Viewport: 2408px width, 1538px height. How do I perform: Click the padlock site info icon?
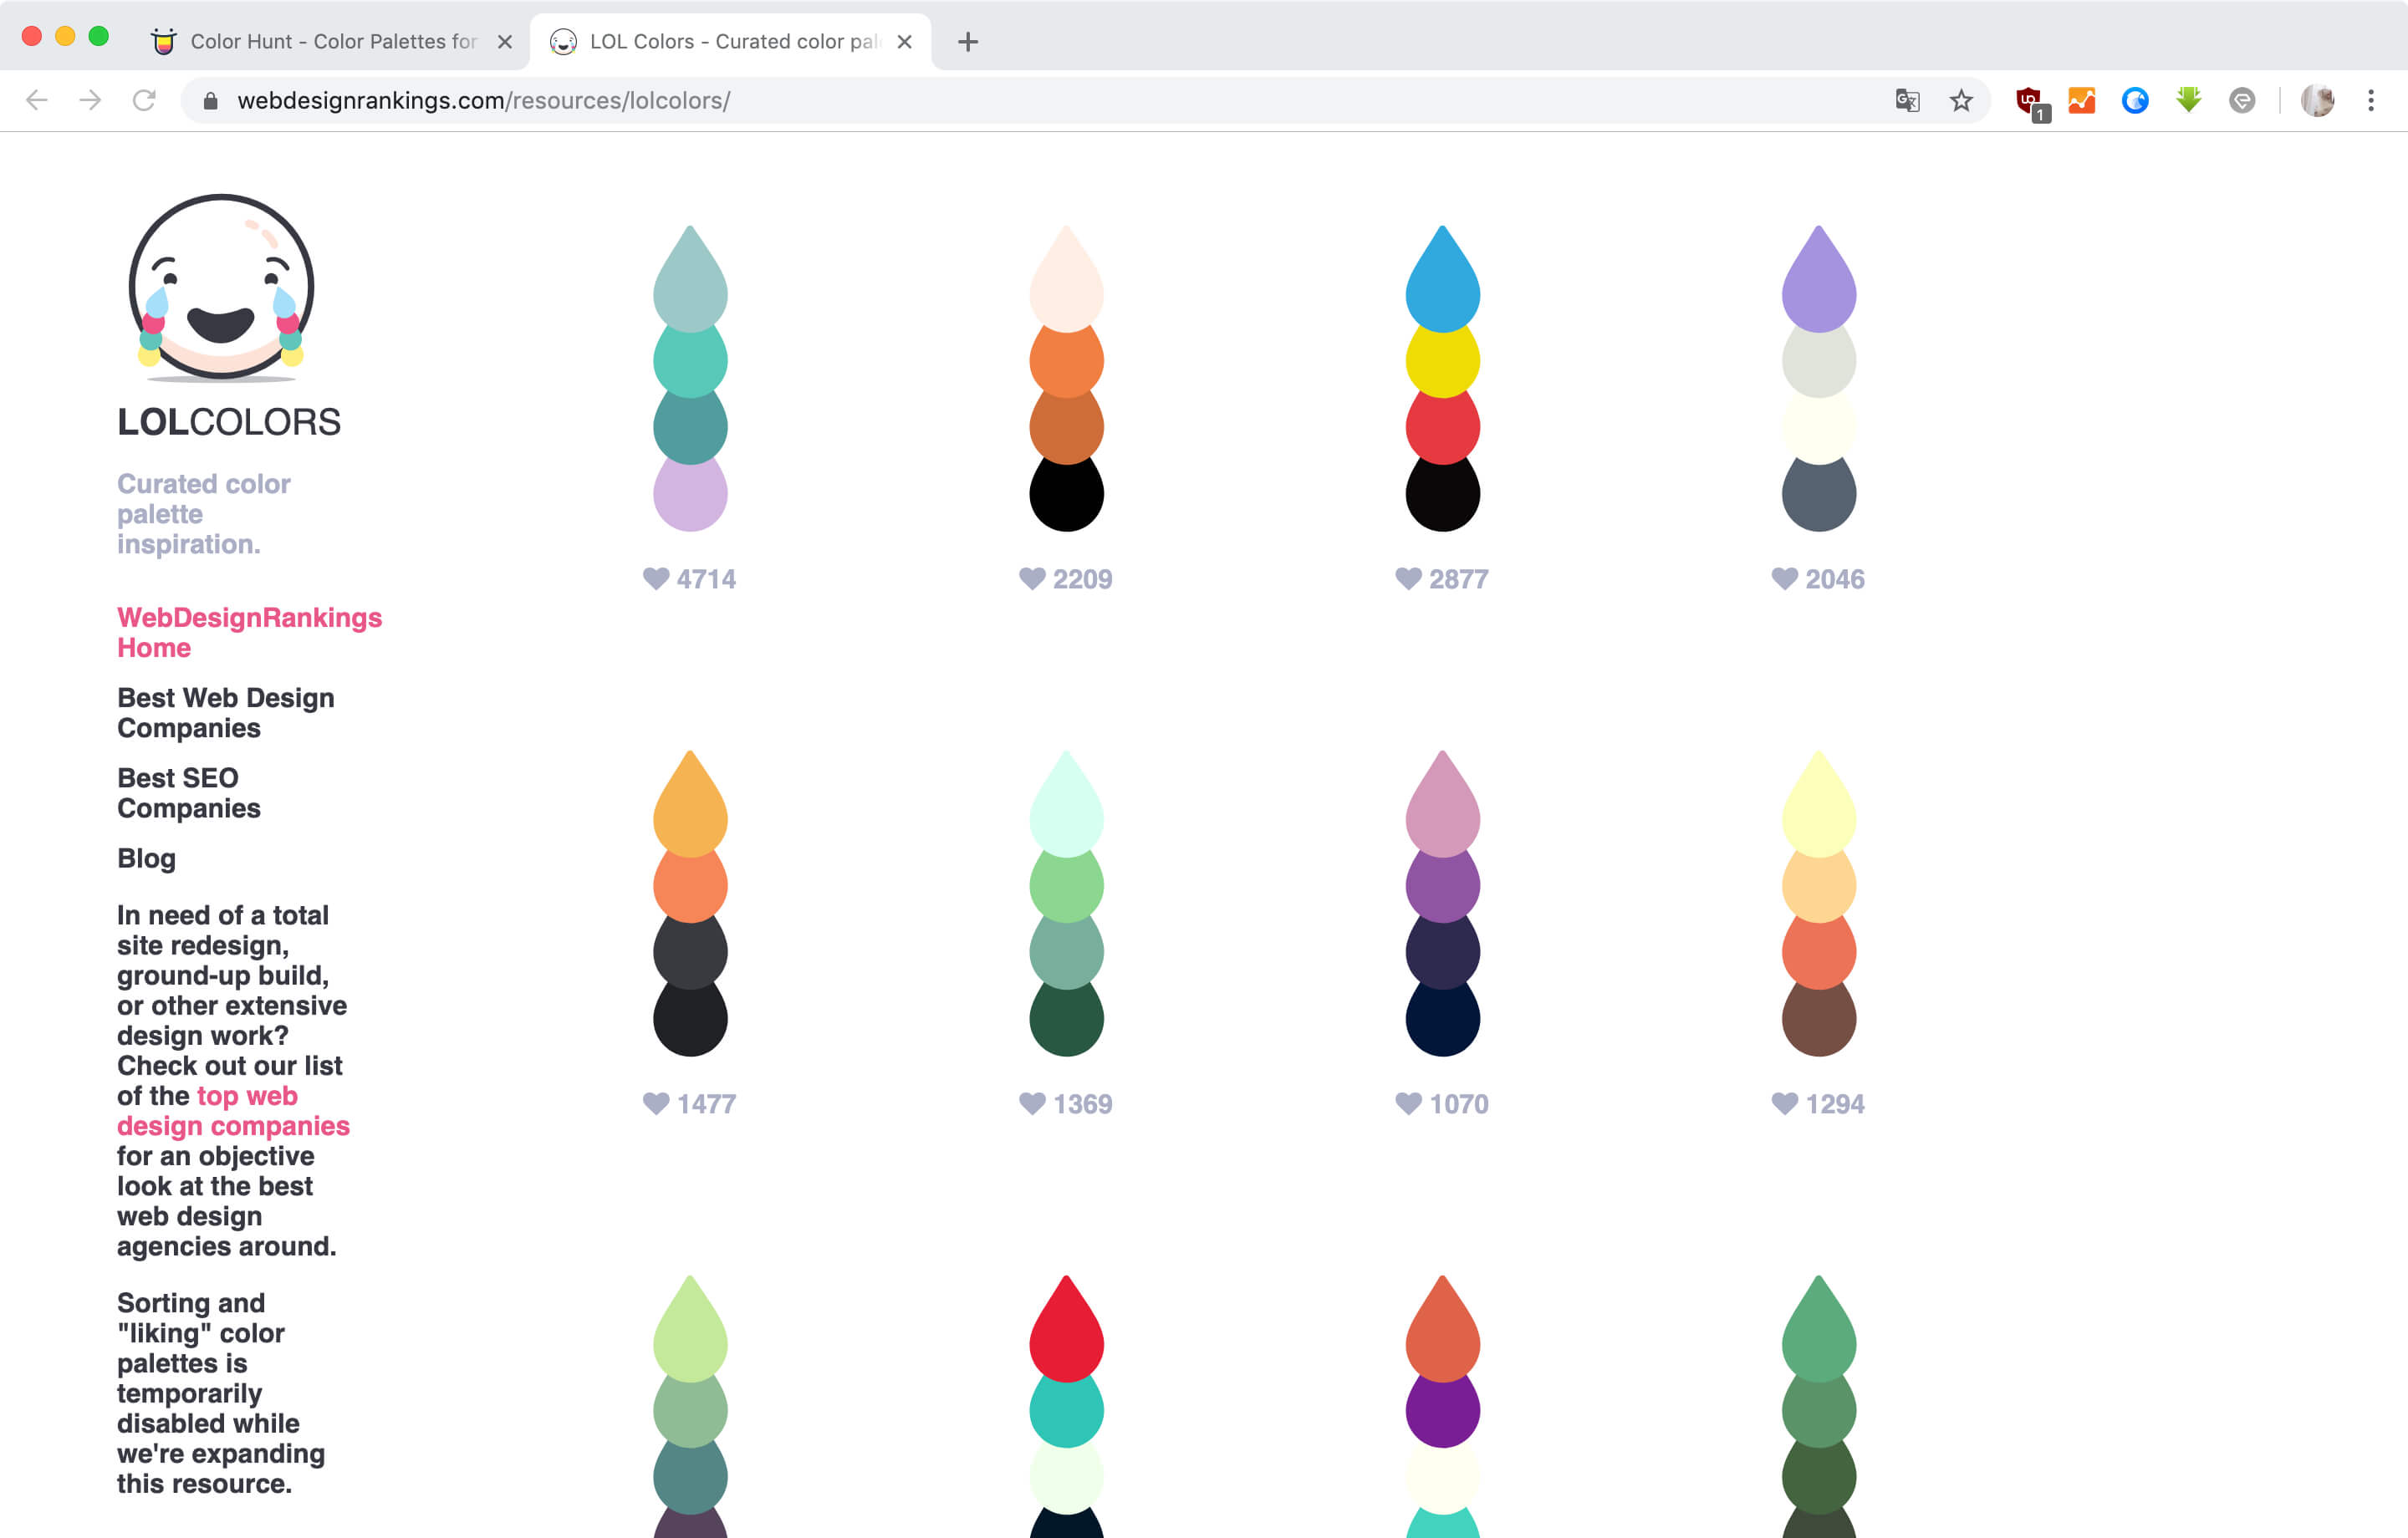[210, 101]
